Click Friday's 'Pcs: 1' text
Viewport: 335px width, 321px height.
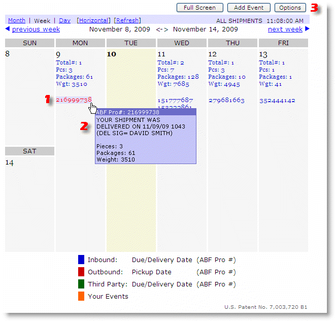tap(267, 70)
